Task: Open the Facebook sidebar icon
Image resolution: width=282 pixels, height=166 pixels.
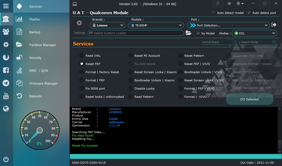Action: point(6,70)
